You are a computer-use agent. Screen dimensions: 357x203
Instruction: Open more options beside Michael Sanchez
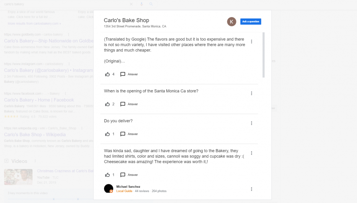[x=251, y=189]
